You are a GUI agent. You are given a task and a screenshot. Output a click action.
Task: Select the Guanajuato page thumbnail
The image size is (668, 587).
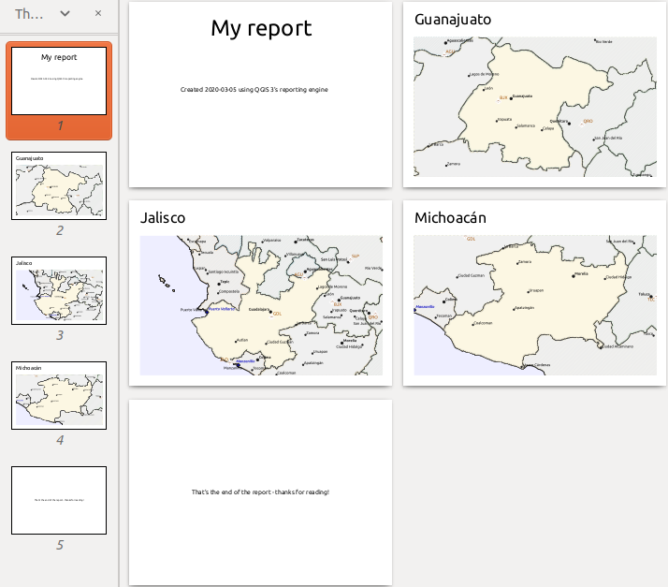[59, 185]
